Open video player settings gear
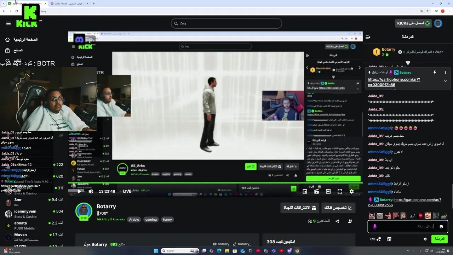453x255 pixels. pos(351,191)
